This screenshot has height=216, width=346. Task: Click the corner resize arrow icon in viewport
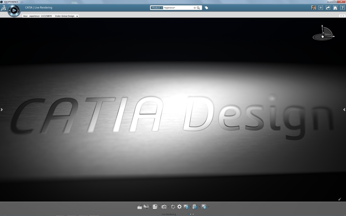pos(340,199)
